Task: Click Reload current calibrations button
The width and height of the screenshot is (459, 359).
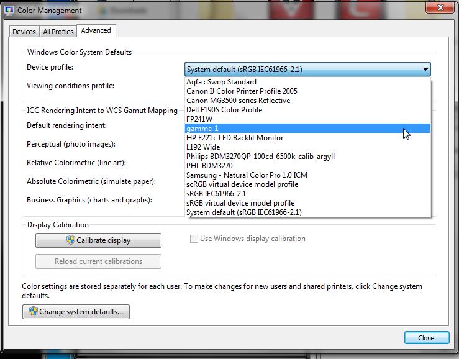Action: click(98, 261)
